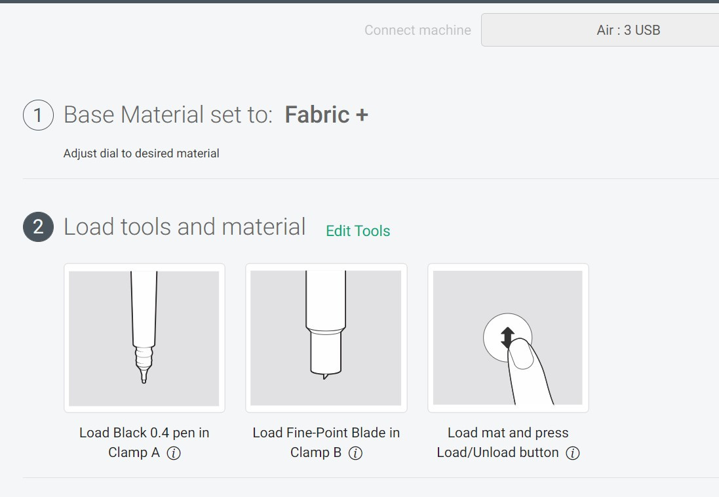Viewport: 719px width, 497px height.
Task: Click the Connect machine label
Action: click(418, 30)
